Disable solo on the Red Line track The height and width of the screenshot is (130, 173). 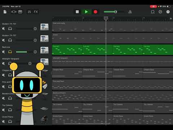pyautogui.click(x=10, y=52)
